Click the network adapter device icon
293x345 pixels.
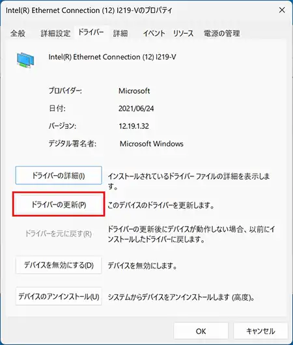point(25,60)
